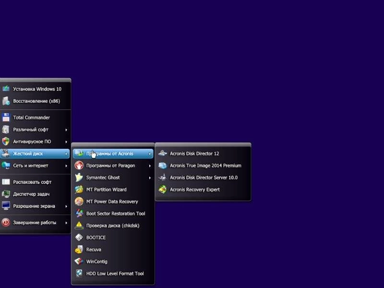384x288 pixels.
Task: Start Acronis Disk Director Server 10.0
Action: click(x=203, y=178)
